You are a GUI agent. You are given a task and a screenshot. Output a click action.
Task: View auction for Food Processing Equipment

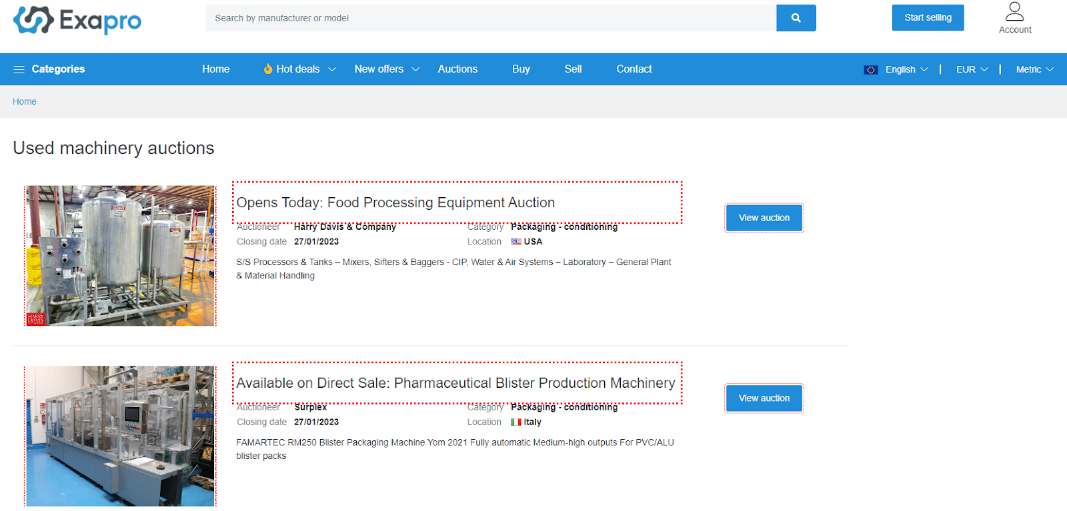tap(764, 218)
